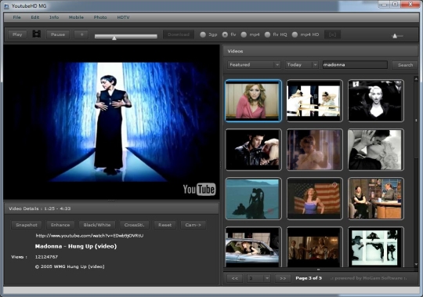This screenshot has height=297, width=423.
Task: Click the Reset effects button
Action: 164,225
